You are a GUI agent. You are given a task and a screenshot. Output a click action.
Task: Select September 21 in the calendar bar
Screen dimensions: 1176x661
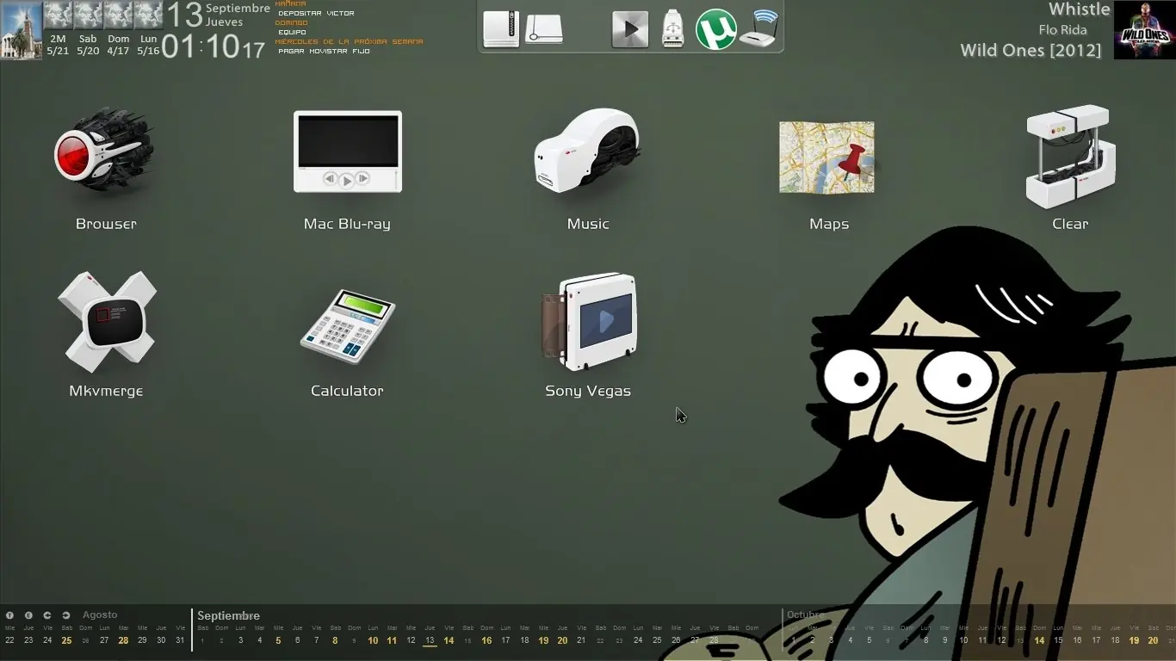click(581, 640)
